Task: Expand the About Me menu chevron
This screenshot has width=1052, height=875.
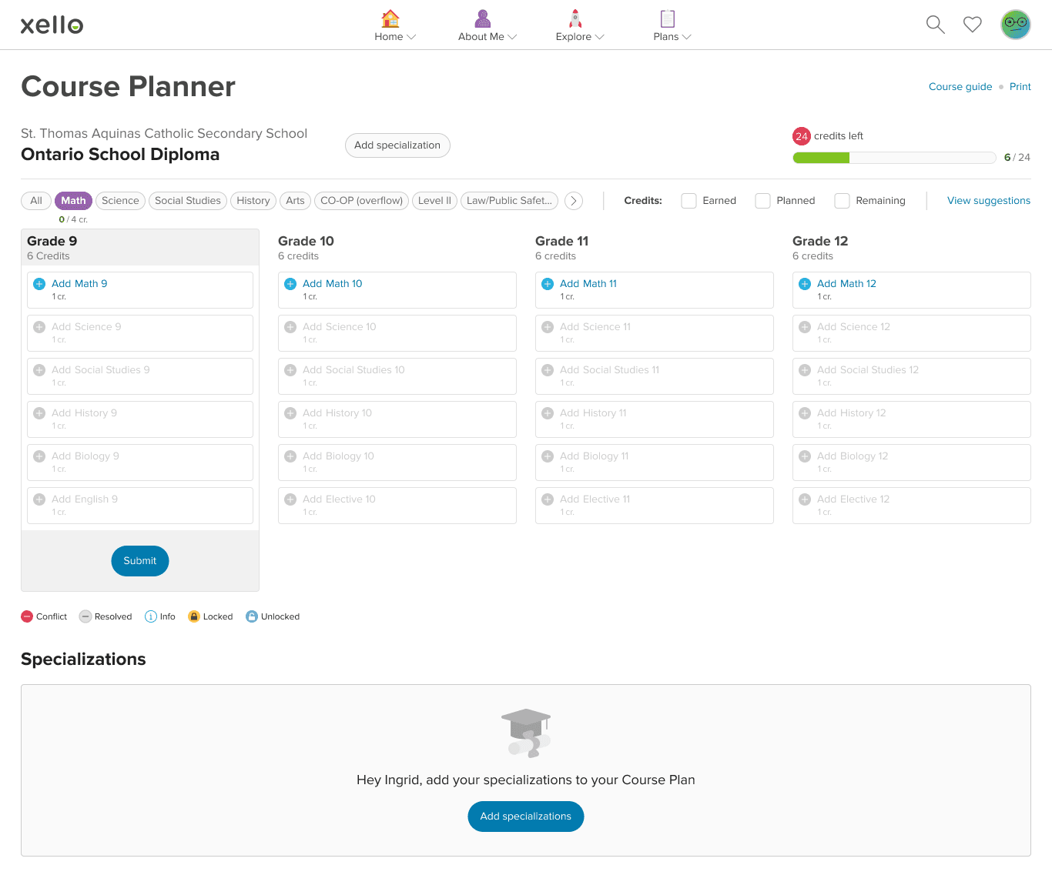Action: 512,37
